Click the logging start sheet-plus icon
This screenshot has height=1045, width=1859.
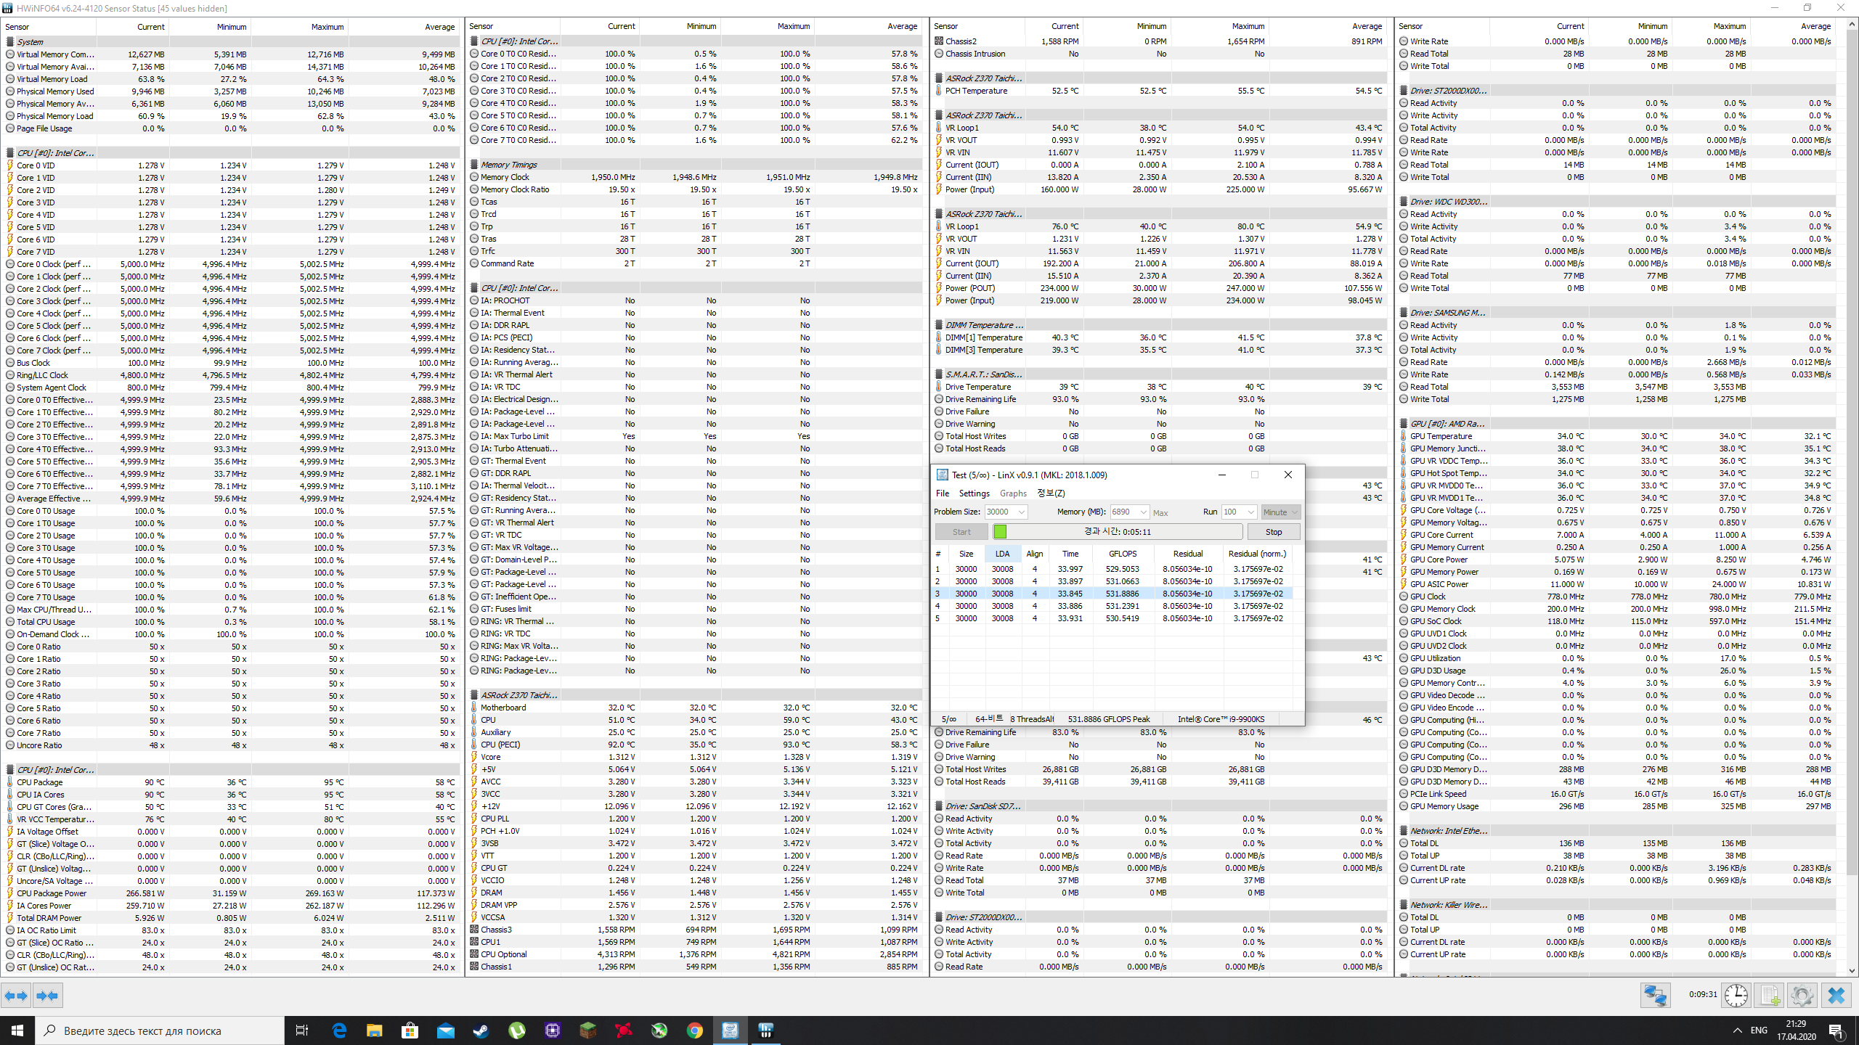(x=1770, y=996)
